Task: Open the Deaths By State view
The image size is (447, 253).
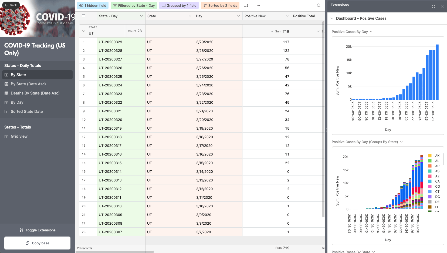Action: 35,93
